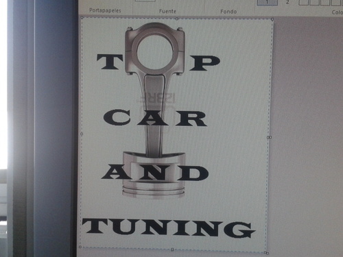Click the left-middle handle of the text box
343x257 pixels.
point(82,134)
